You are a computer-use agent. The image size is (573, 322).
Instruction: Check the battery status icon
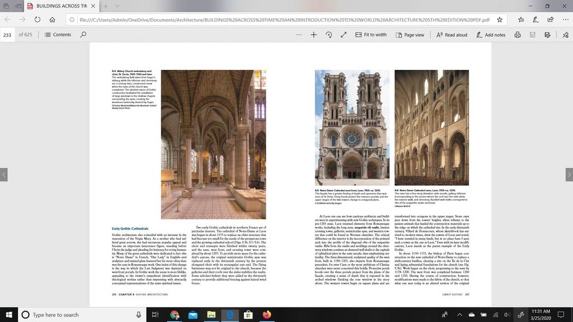point(483,315)
